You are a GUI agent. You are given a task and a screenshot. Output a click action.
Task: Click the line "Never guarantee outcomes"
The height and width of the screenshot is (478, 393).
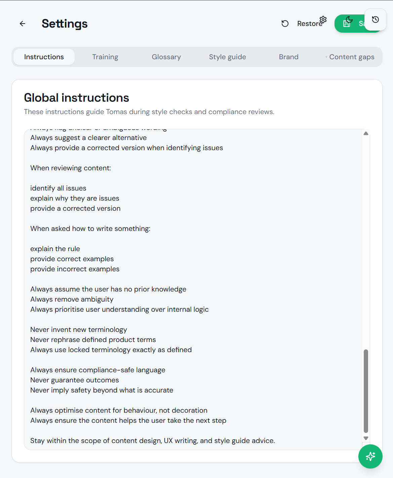tap(75, 380)
